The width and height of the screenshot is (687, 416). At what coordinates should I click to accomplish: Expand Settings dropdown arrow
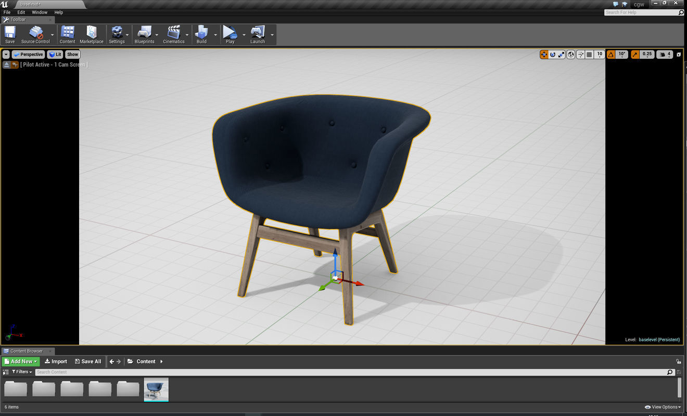tap(128, 35)
